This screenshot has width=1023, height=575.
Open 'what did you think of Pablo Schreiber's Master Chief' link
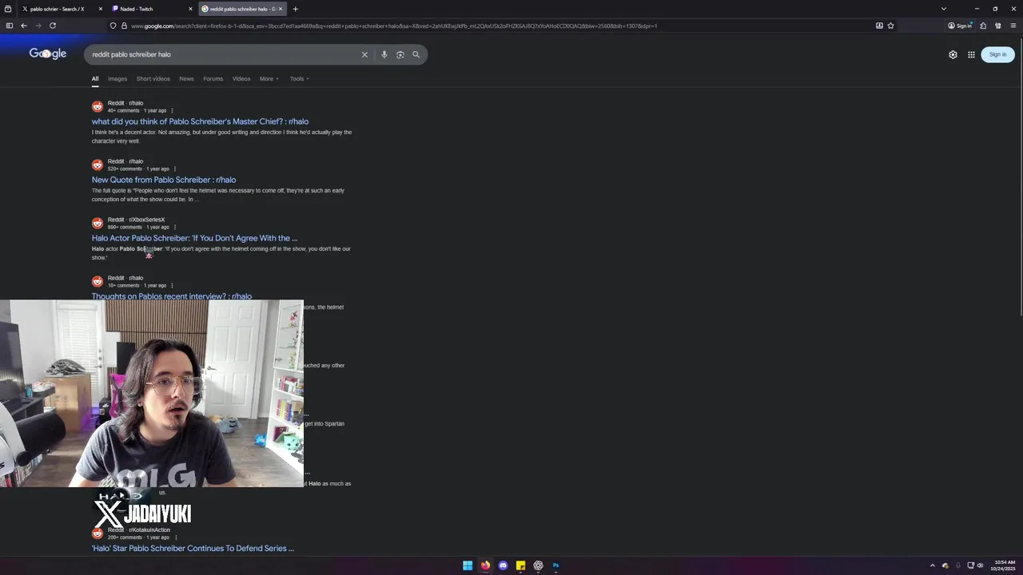200,121
